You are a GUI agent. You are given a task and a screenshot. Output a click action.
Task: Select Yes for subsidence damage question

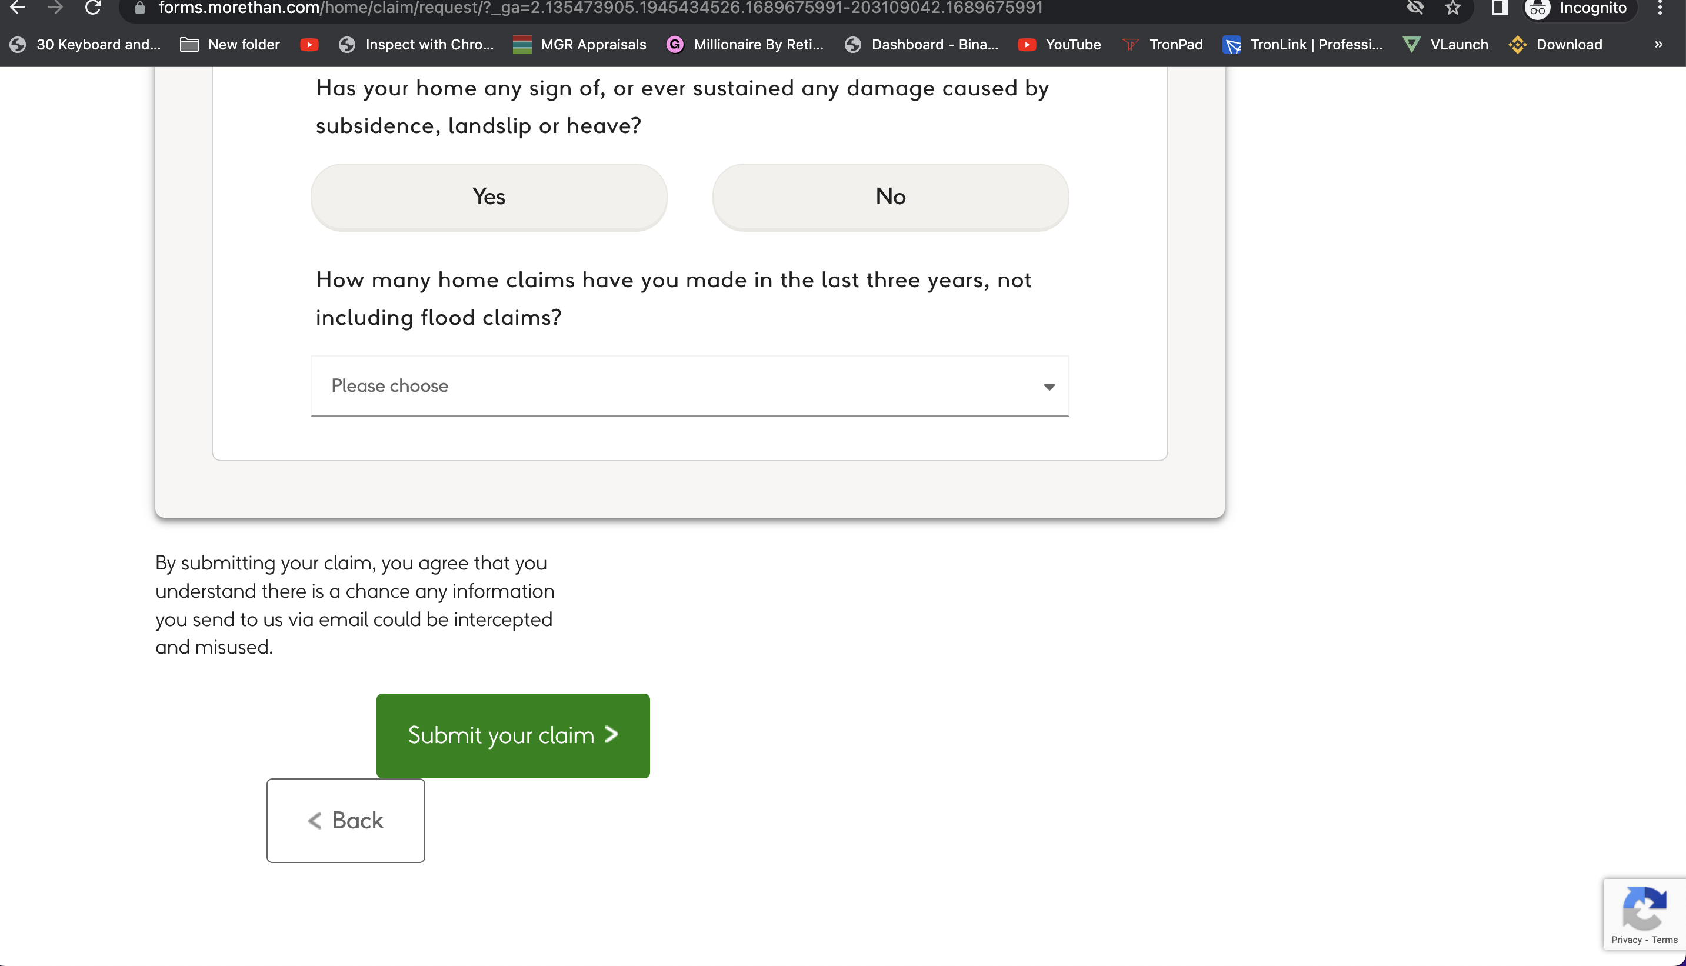pyautogui.click(x=489, y=196)
